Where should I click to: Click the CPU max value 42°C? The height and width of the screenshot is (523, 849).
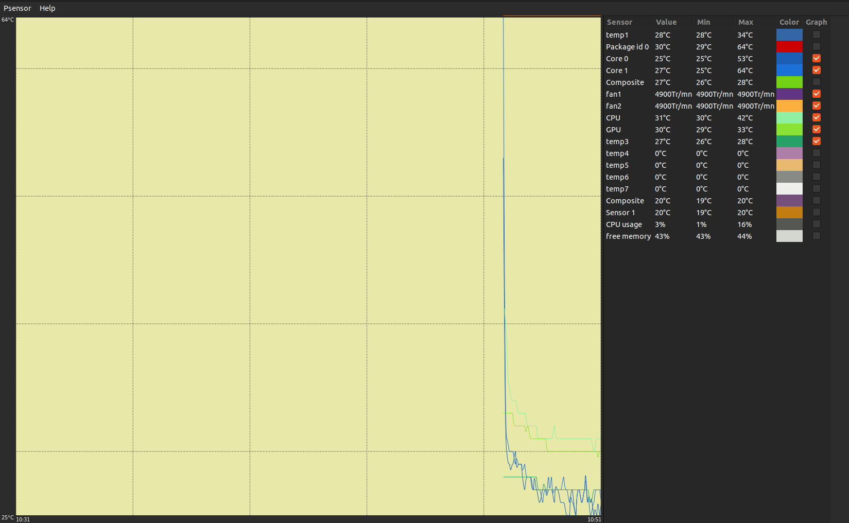pyautogui.click(x=745, y=118)
